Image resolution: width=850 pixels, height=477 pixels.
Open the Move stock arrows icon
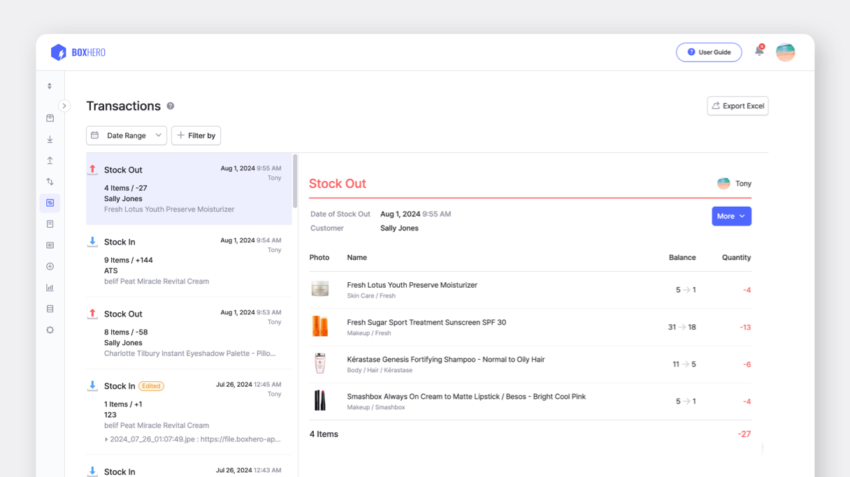click(x=50, y=182)
